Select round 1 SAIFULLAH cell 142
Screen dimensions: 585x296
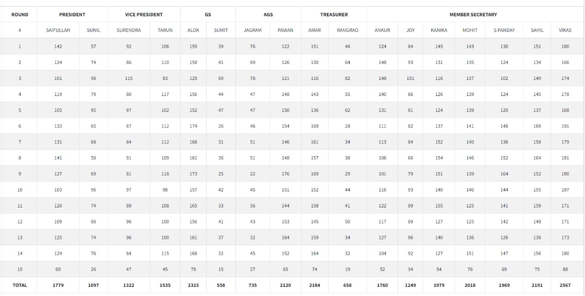(58, 47)
